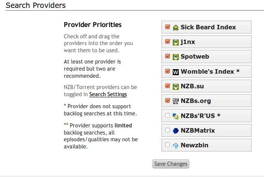Viewport: 264px width, 177px height.
Task: Enable the NZBs'R'US provider checkbox
Action: [167, 116]
